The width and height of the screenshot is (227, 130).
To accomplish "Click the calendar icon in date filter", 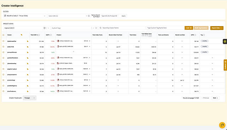I will pos(5,16).
